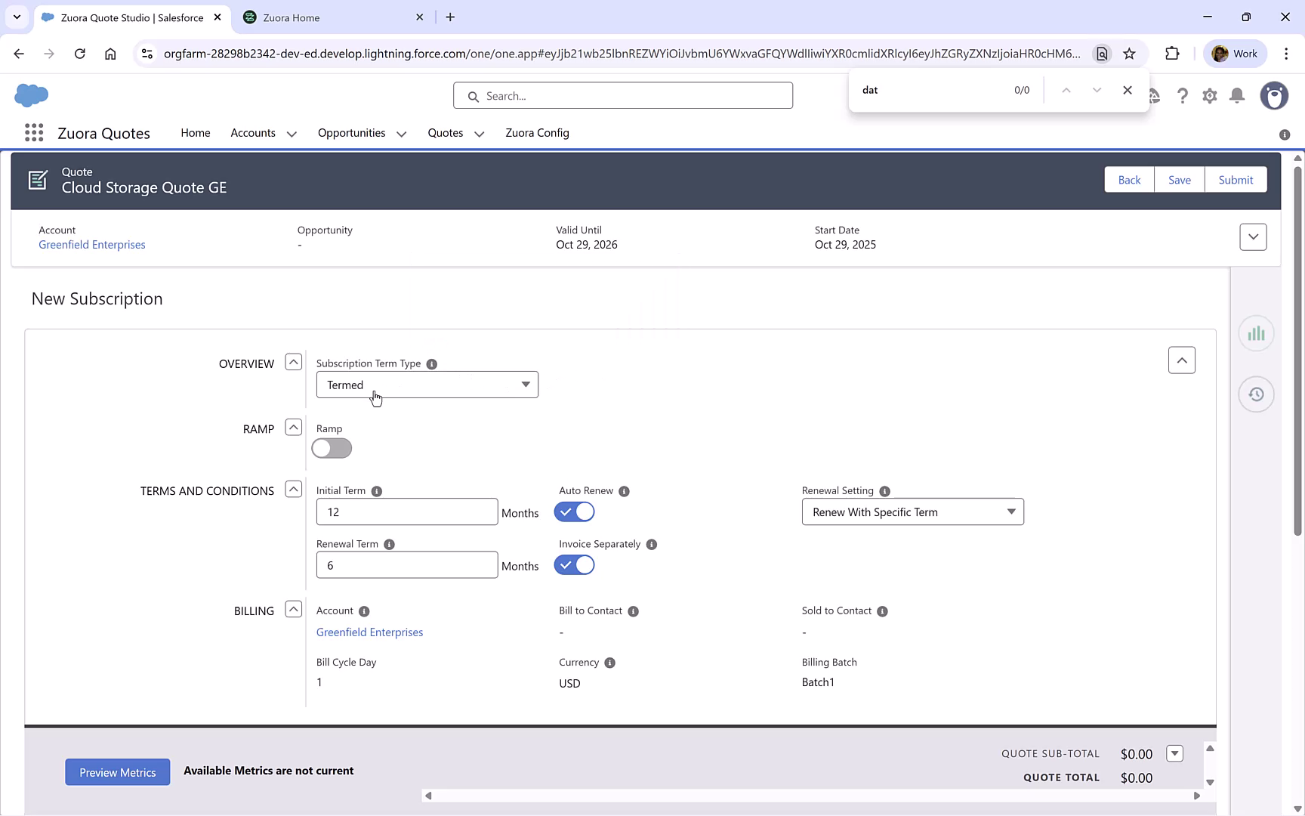Open the Salesforce help question mark icon
This screenshot has width=1305, height=816.
tap(1183, 96)
